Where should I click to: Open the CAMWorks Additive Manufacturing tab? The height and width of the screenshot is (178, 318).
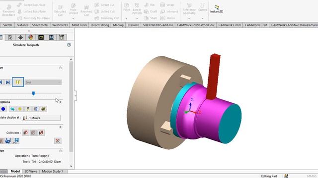pyautogui.click(x=294, y=25)
